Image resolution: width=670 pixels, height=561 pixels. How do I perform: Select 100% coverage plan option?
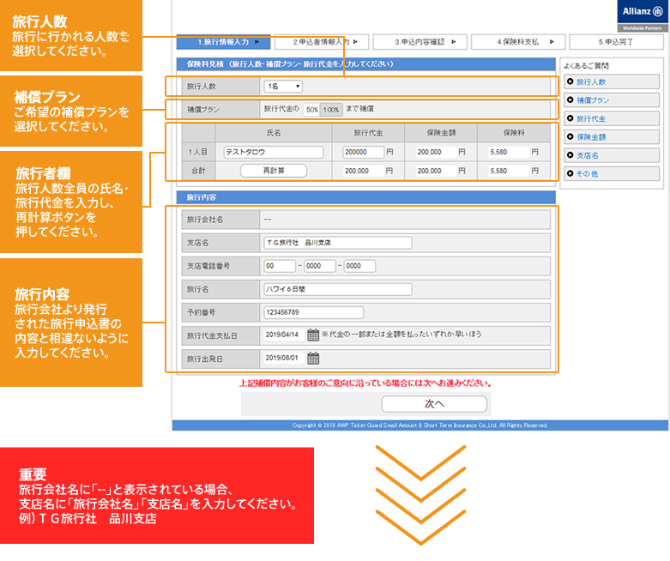coord(331,110)
